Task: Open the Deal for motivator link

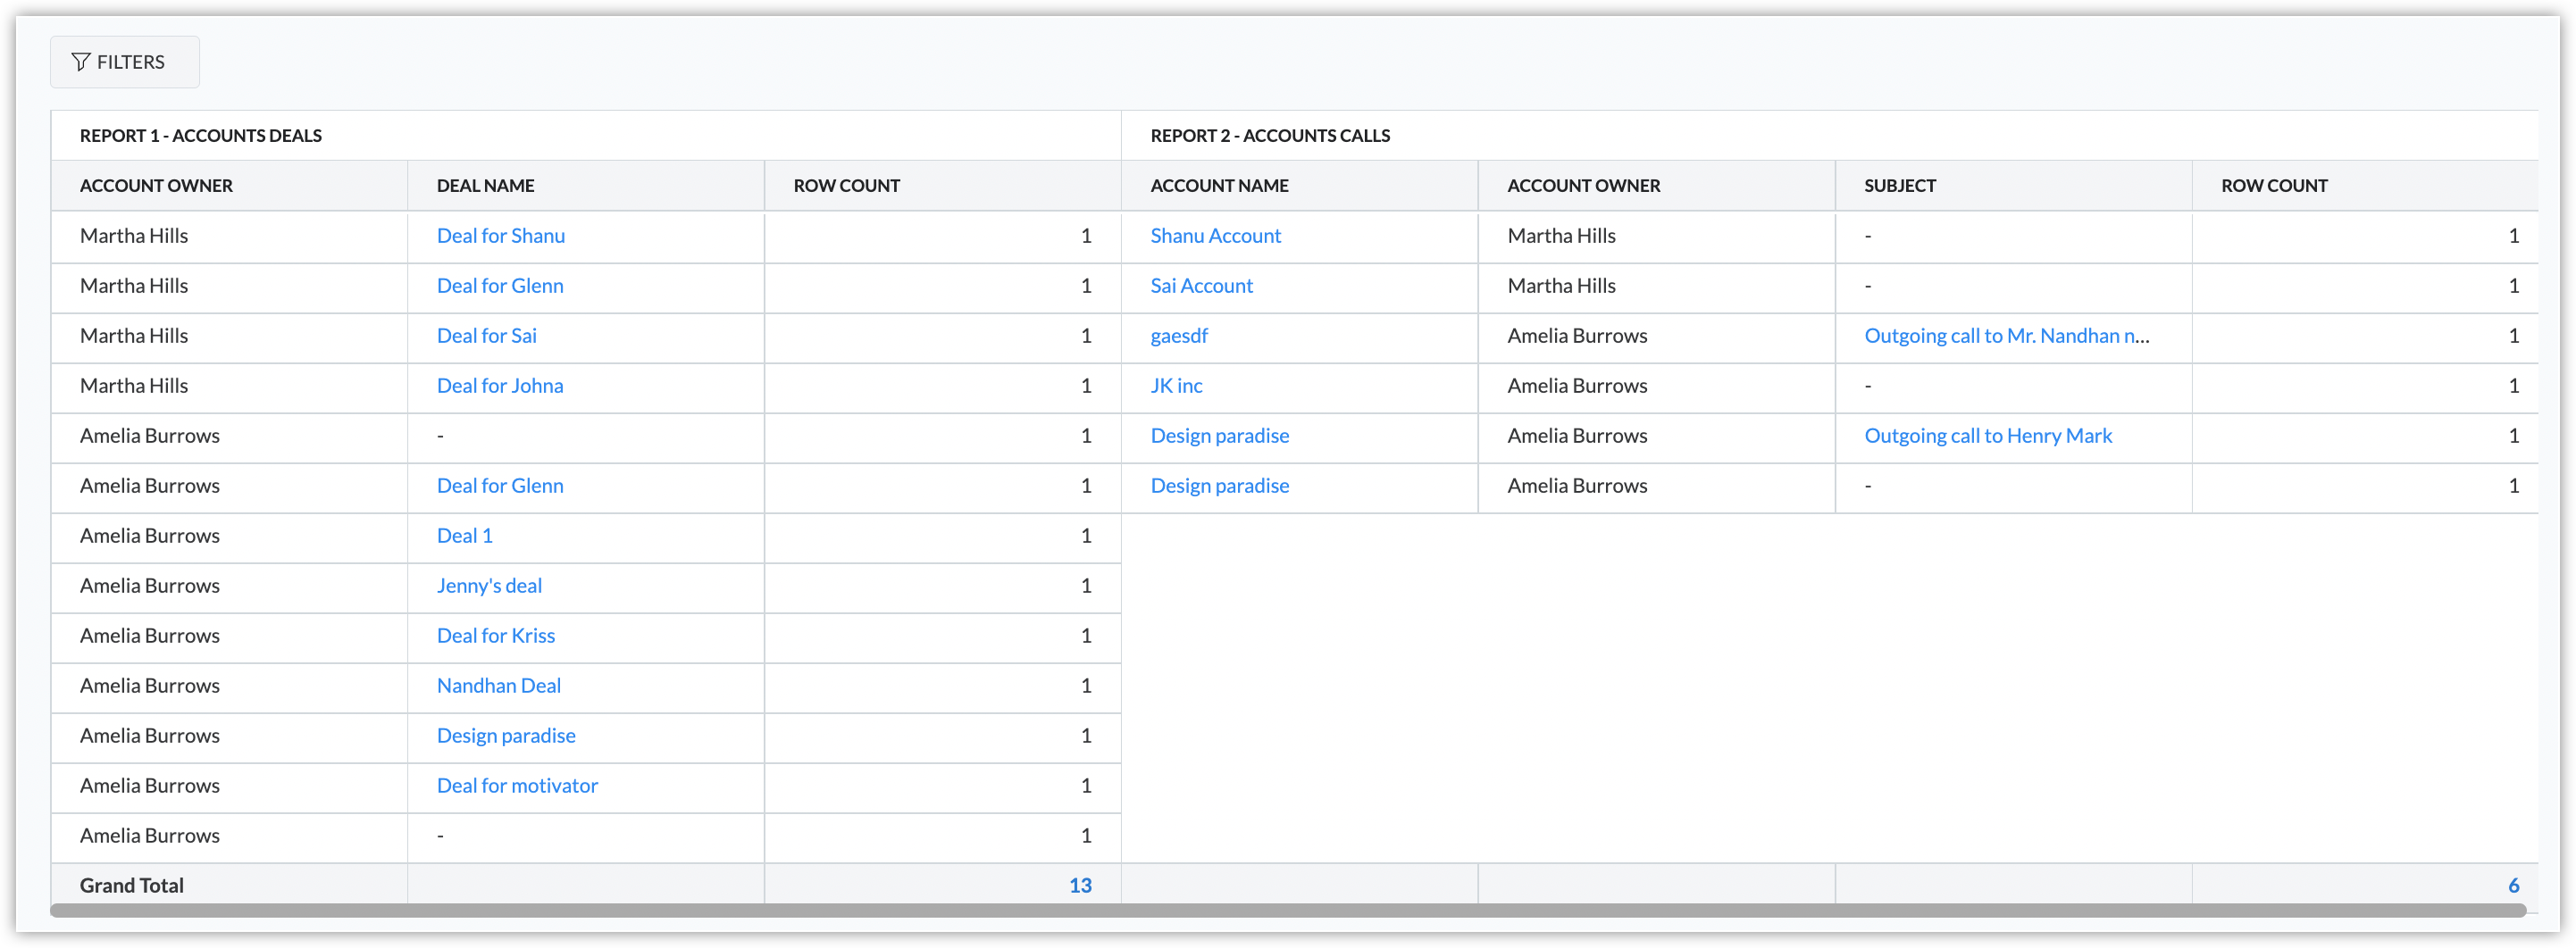Action: pos(517,786)
